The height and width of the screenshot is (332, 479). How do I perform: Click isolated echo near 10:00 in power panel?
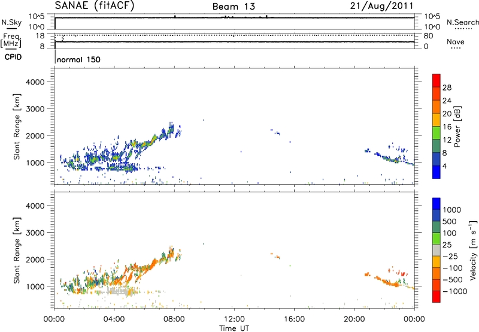click(x=204, y=120)
